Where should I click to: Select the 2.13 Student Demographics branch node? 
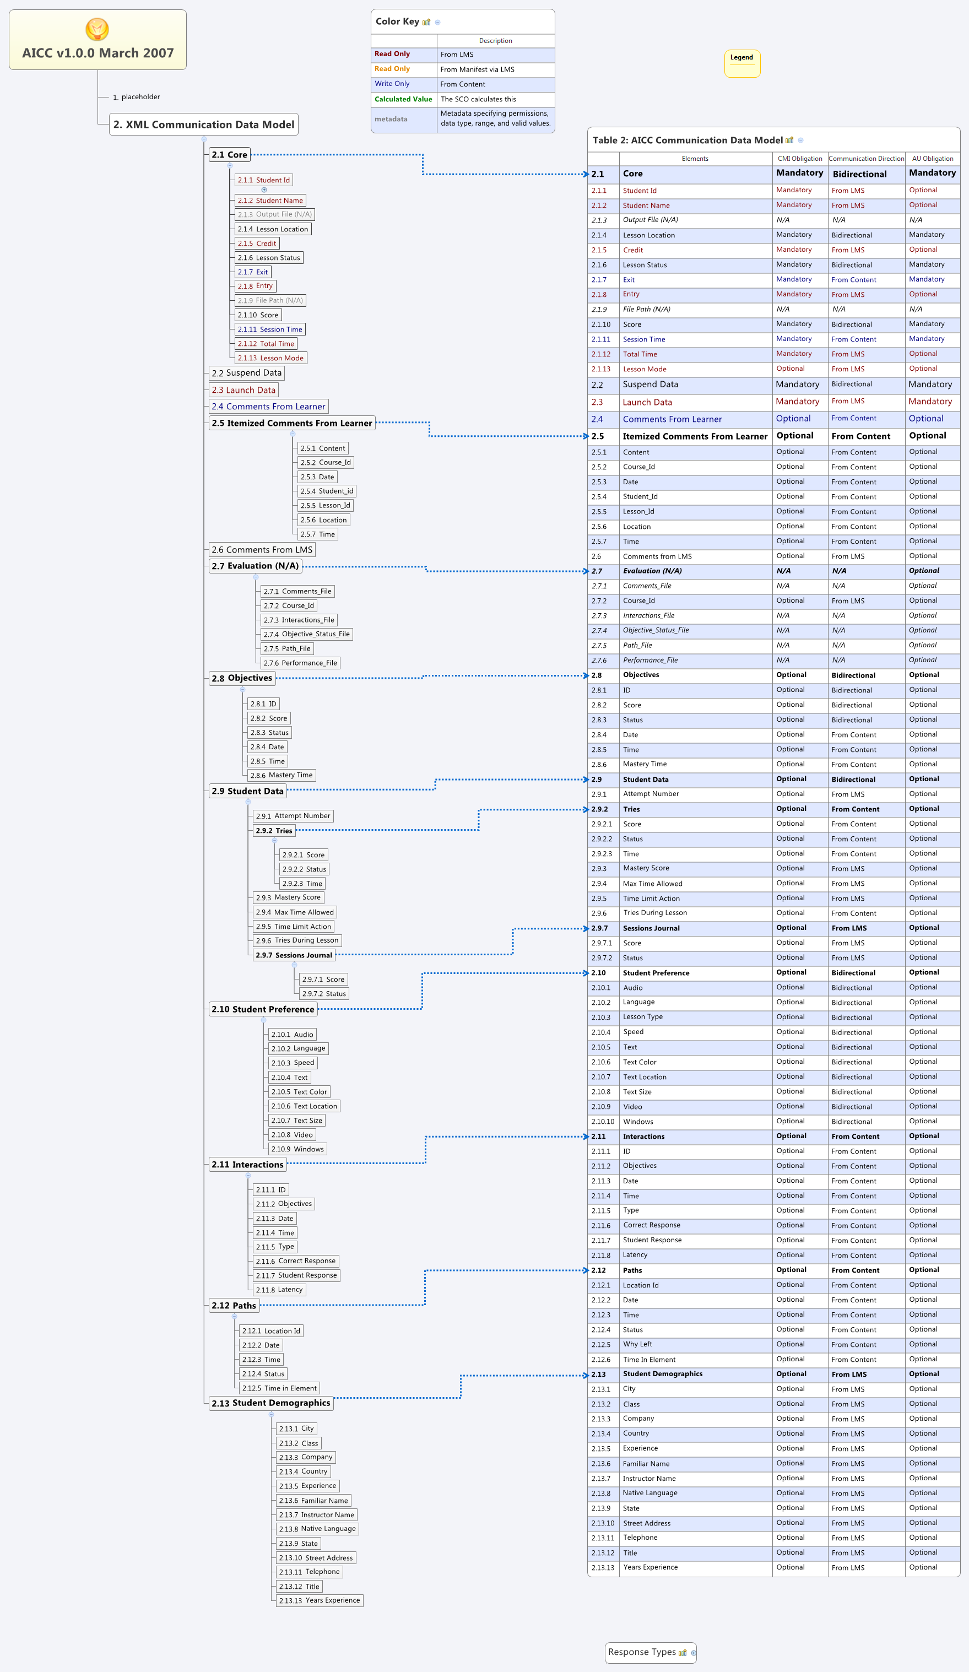[271, 1403]
